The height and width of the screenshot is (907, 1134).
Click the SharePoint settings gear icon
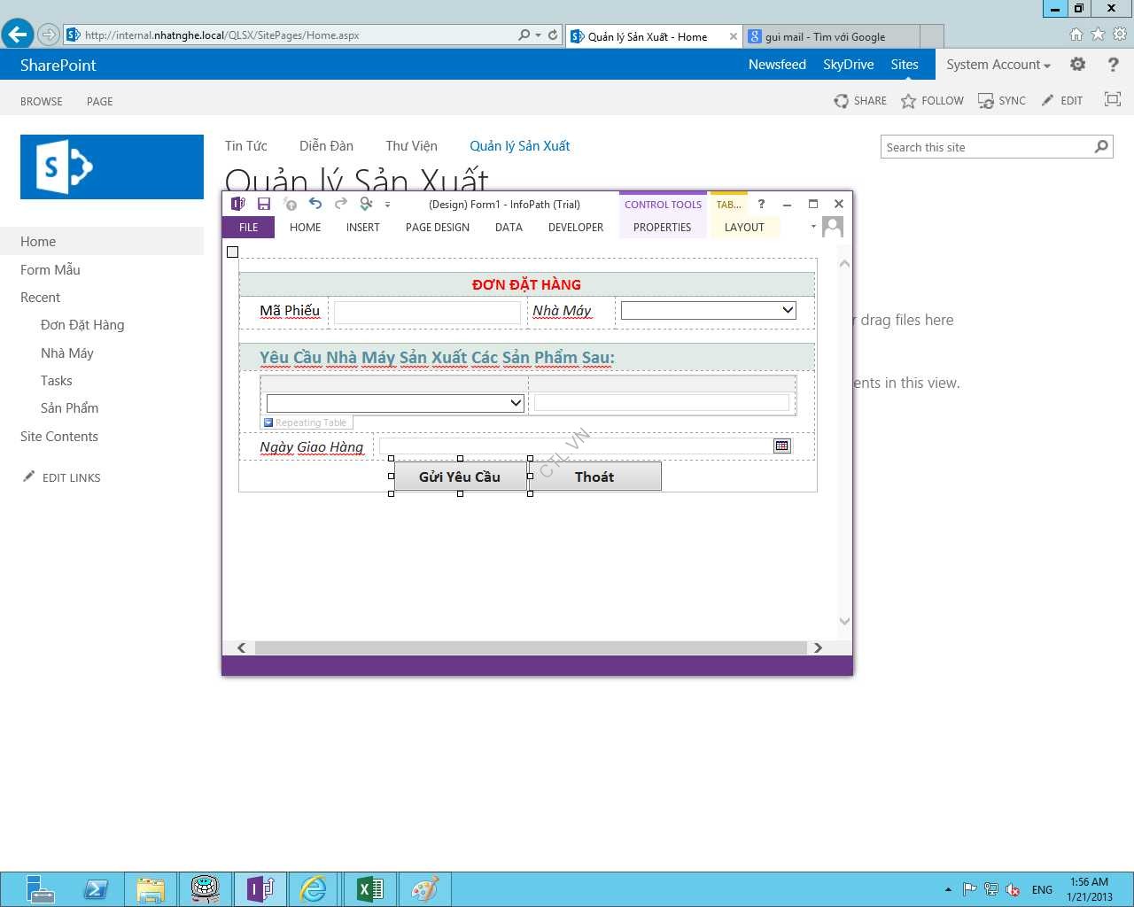point(1077,65)
